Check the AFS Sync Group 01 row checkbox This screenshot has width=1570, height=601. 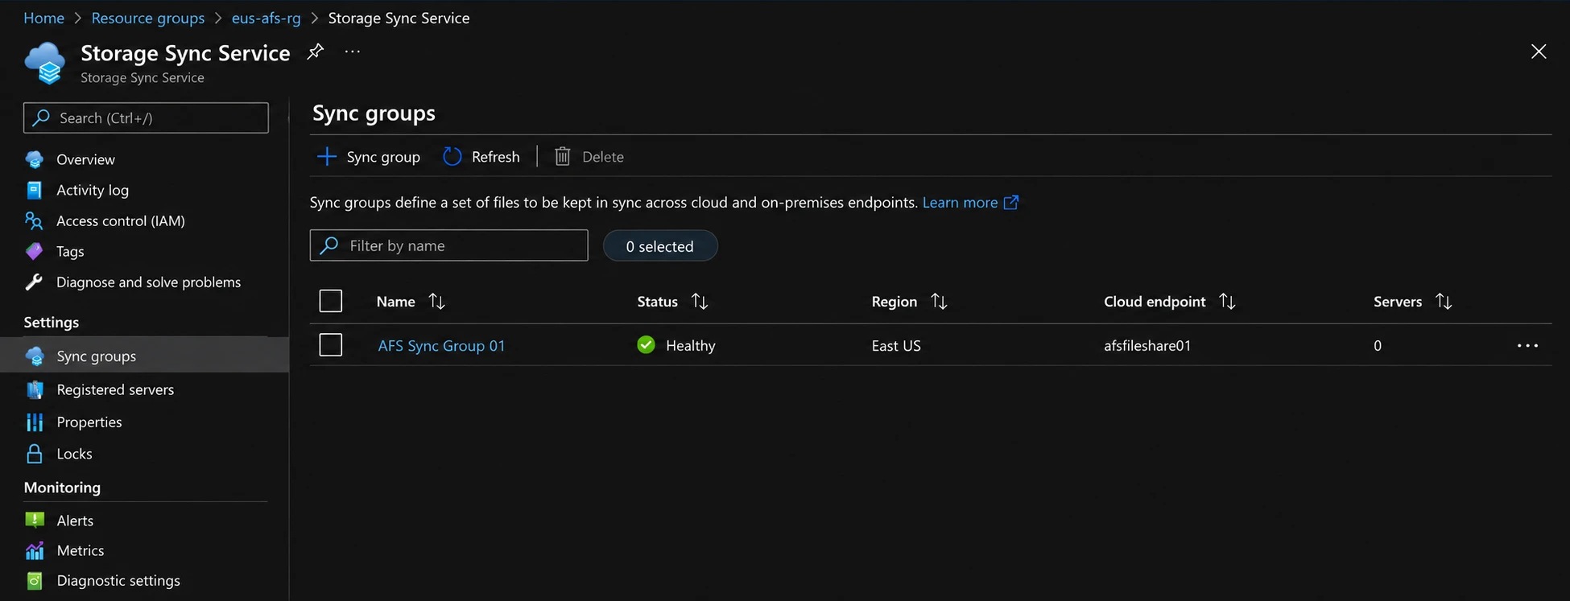(x=331, y=344)
